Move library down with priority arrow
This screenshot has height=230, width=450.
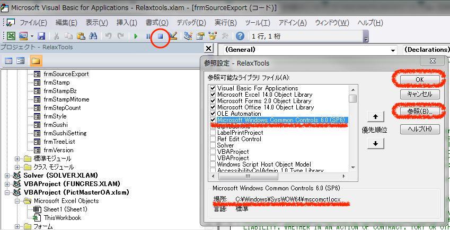point(376,143)
